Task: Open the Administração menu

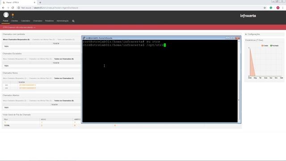Action: (x=63, y=21)
